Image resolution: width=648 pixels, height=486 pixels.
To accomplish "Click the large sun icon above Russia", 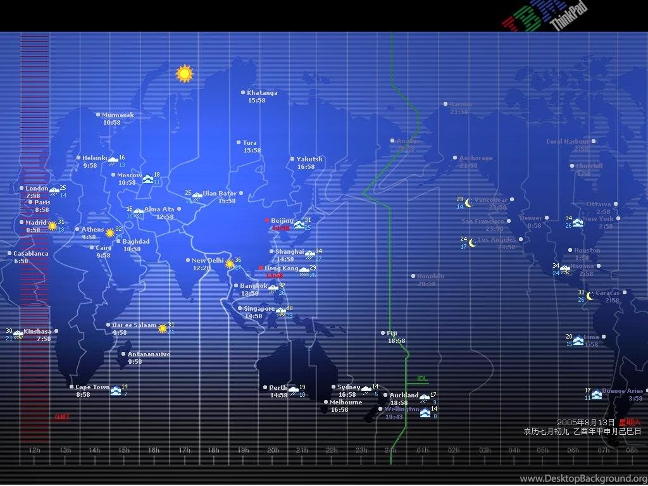I will (184, 73).
